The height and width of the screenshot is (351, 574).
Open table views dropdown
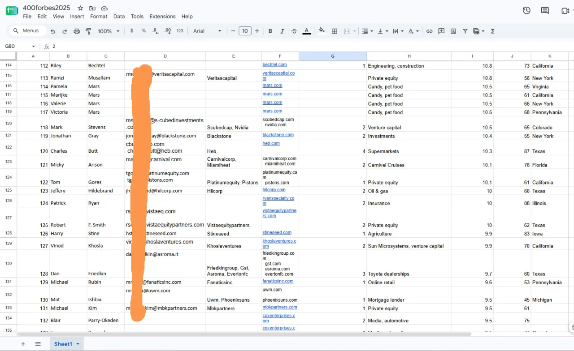(x=478, y=31)
